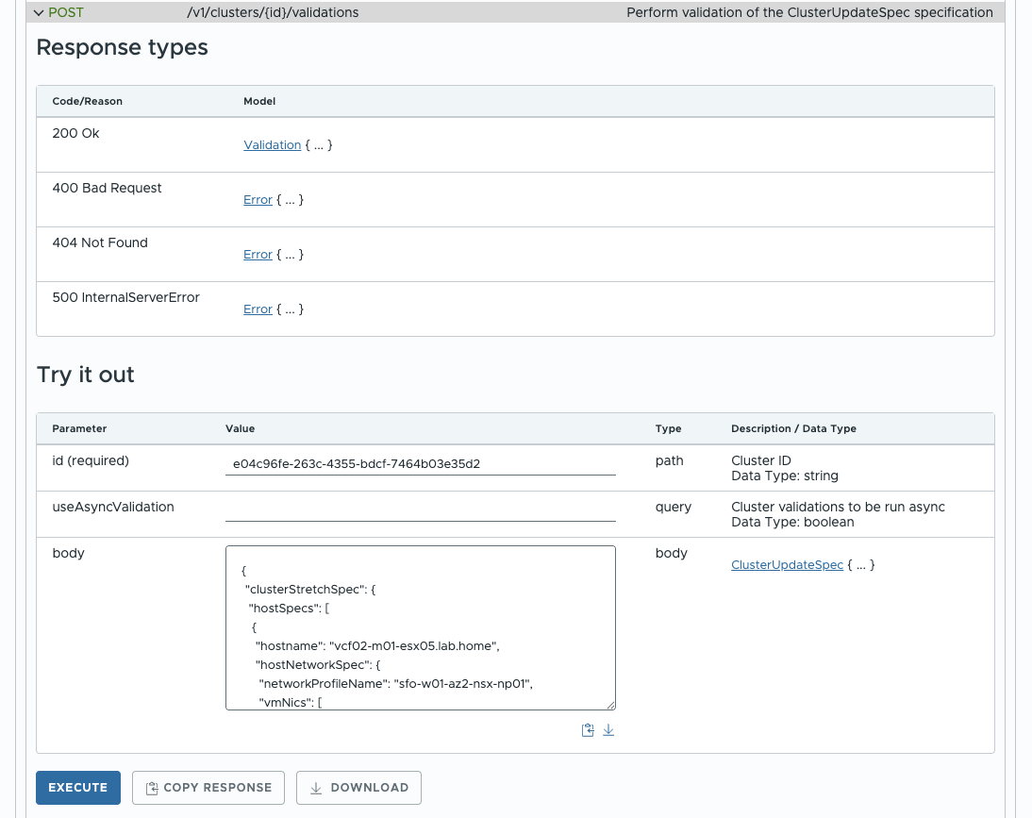Click the copy icon below body textarea
This screenshot has width=1032, height=818.
click(588, 730)
